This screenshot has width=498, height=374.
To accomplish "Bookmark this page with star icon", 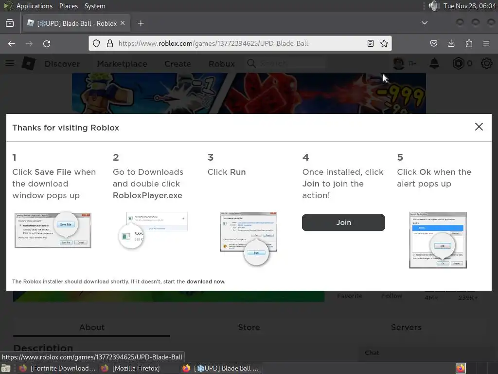I will (384, 43).
